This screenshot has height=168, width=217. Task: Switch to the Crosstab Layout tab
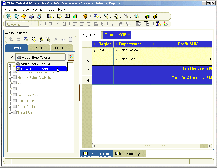(130, 154)
